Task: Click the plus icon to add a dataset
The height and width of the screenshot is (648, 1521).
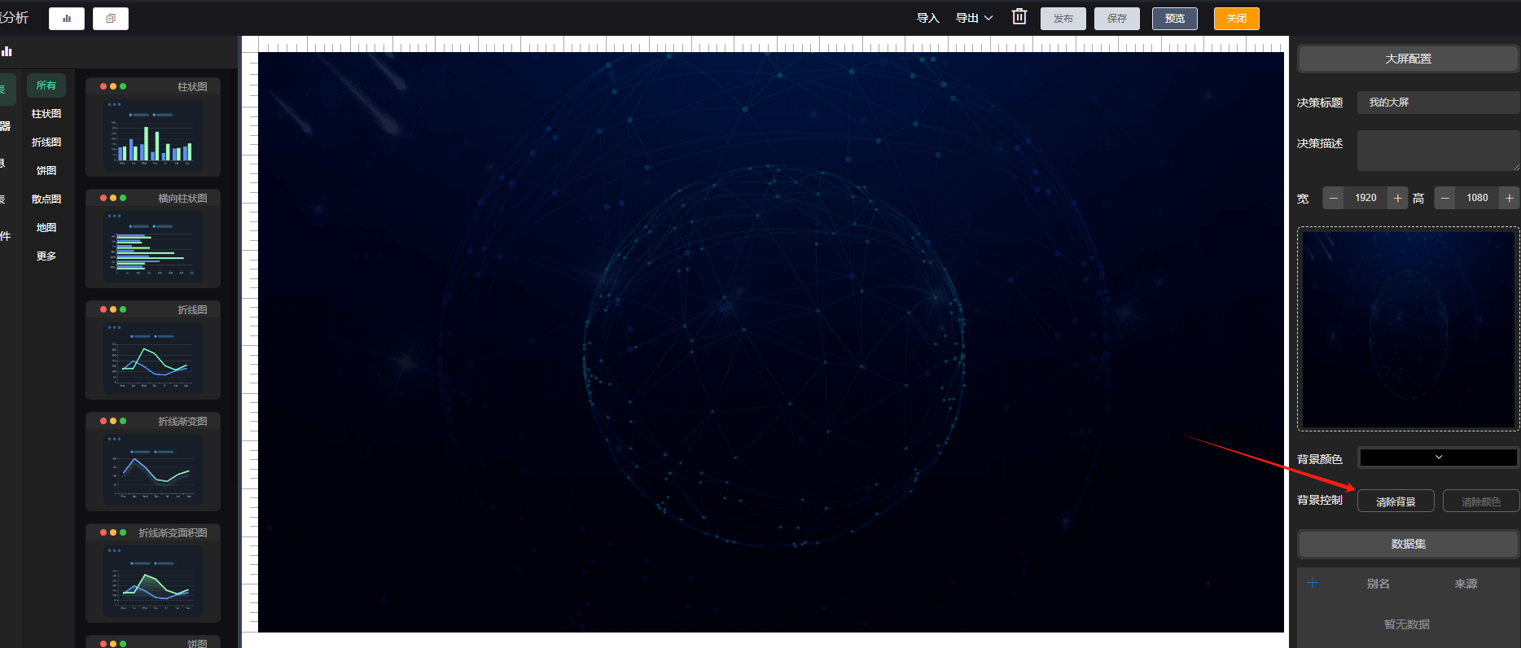Action: (1312, 583)
